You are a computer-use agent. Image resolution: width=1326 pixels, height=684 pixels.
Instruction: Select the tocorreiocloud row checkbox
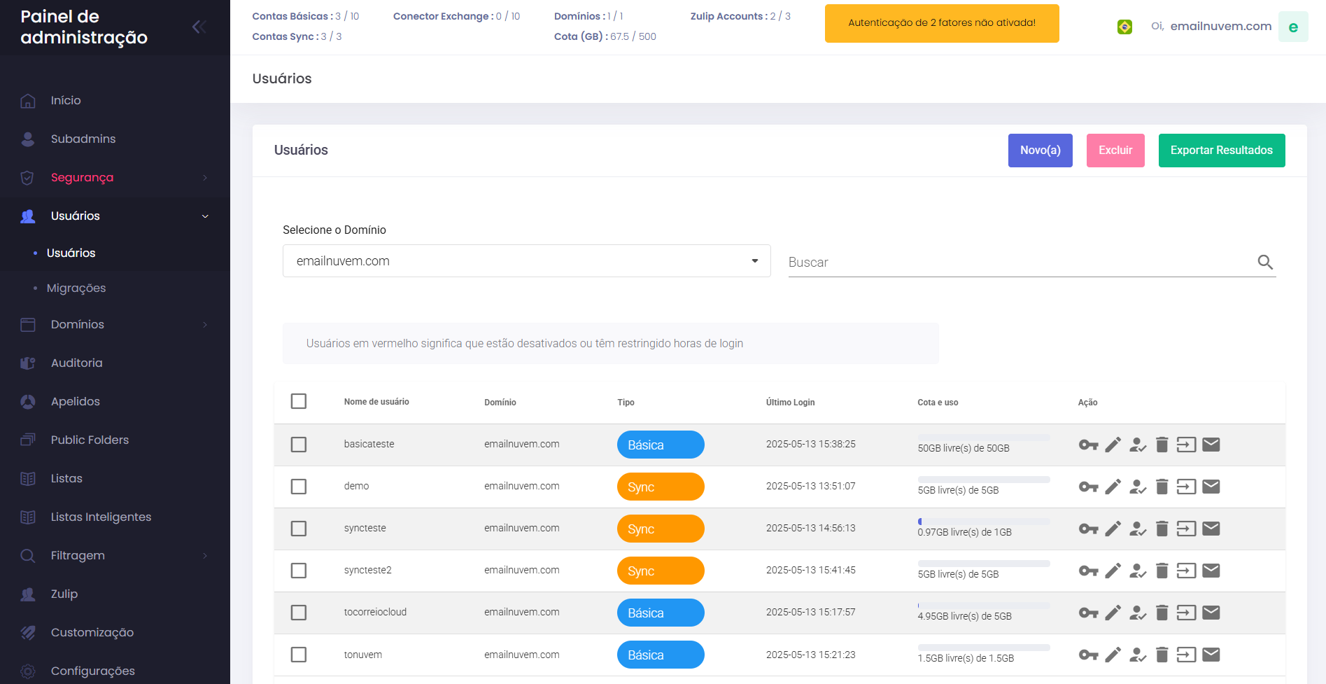tap(299, 613)
